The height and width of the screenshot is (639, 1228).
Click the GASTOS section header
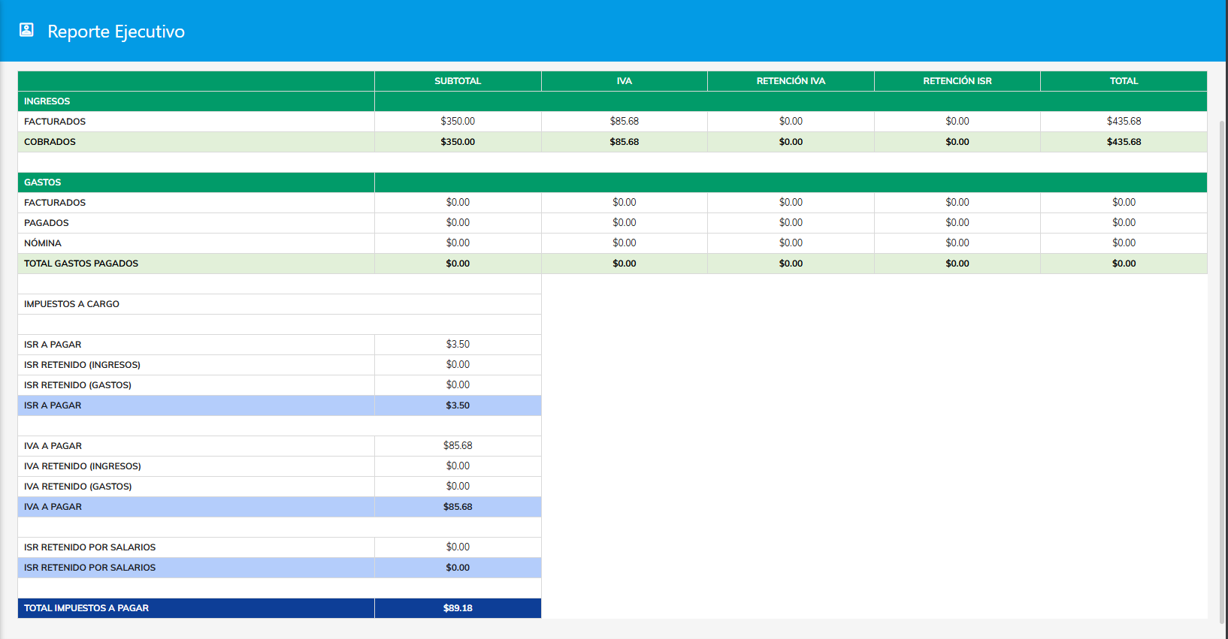point(43,182)
